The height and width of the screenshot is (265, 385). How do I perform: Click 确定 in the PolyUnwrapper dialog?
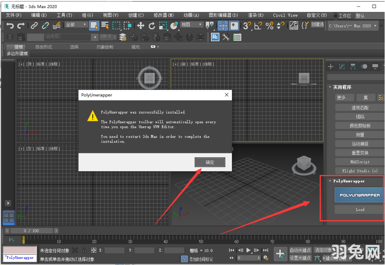coord(210,162)
